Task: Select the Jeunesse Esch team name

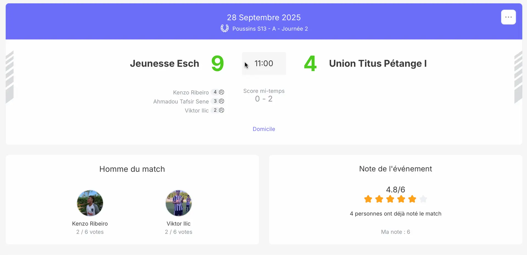Action: click(x=164, y=64)
